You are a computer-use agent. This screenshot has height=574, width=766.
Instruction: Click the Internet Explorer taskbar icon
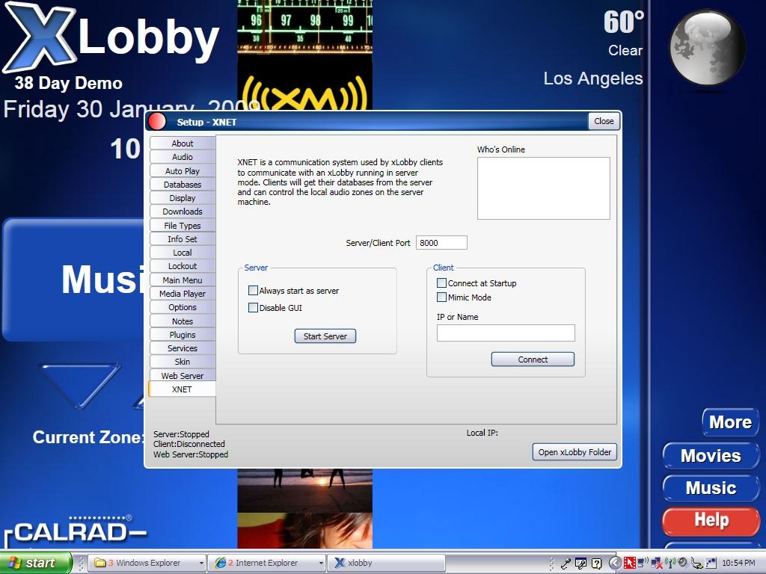221,563
